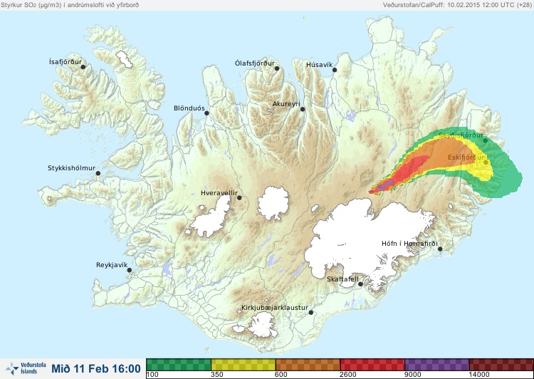Select the Hveravellir marker dot
The image size is (534, 379).
239,197
